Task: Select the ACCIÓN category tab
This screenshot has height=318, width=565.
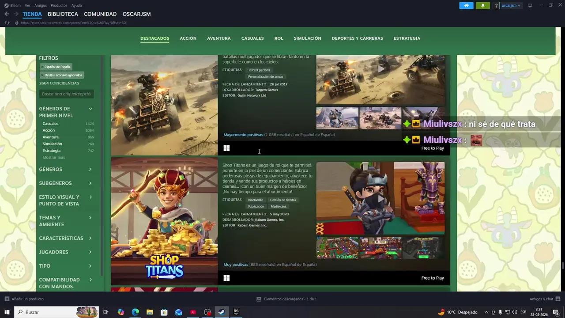Action: pyautogui.click(x=188, y=38)
